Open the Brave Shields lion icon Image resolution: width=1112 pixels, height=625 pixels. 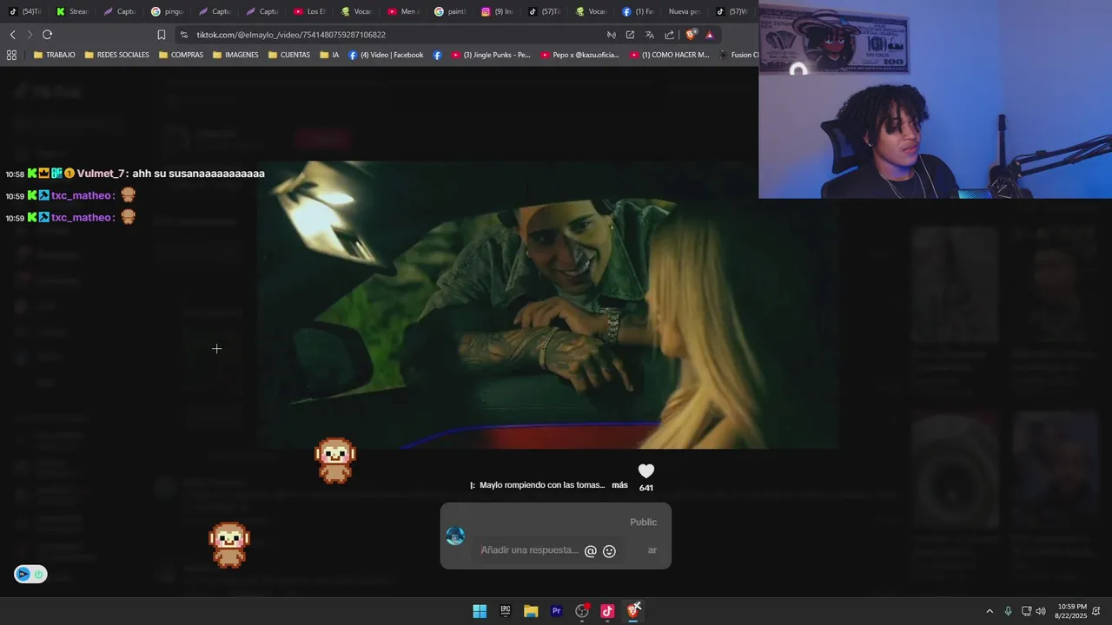(x=691, y=35)
